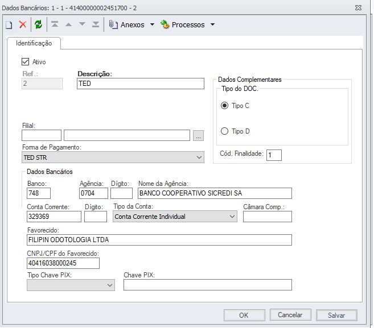
Task: Toggle the Ativo checkbox
Action: 25,62
